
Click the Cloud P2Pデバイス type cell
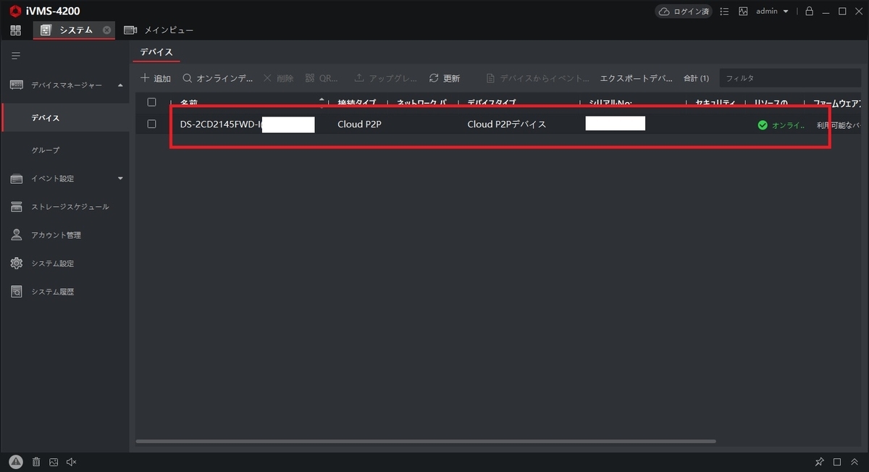pyautogui.click(x=507, y=124)
